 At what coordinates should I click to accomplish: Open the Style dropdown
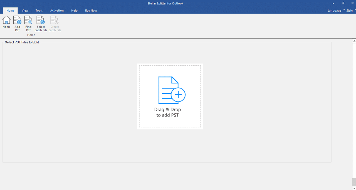pyautogui.click(x=350, y=10)
